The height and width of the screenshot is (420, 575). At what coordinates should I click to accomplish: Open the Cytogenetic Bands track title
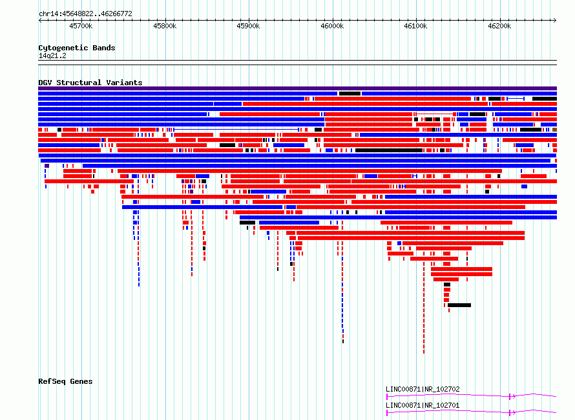pyautogui.click(x=77, y=48)
